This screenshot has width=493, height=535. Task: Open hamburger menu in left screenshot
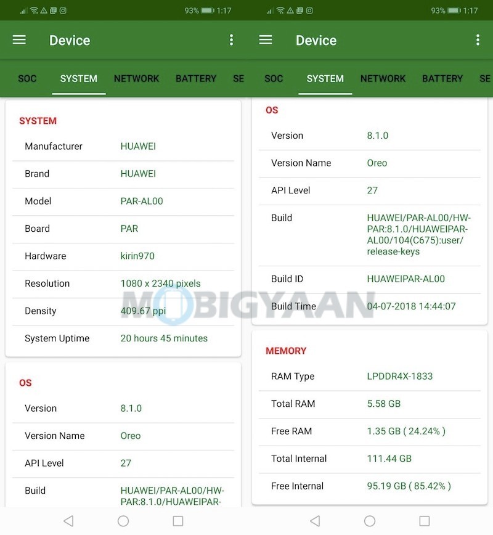tap(19, 40)
